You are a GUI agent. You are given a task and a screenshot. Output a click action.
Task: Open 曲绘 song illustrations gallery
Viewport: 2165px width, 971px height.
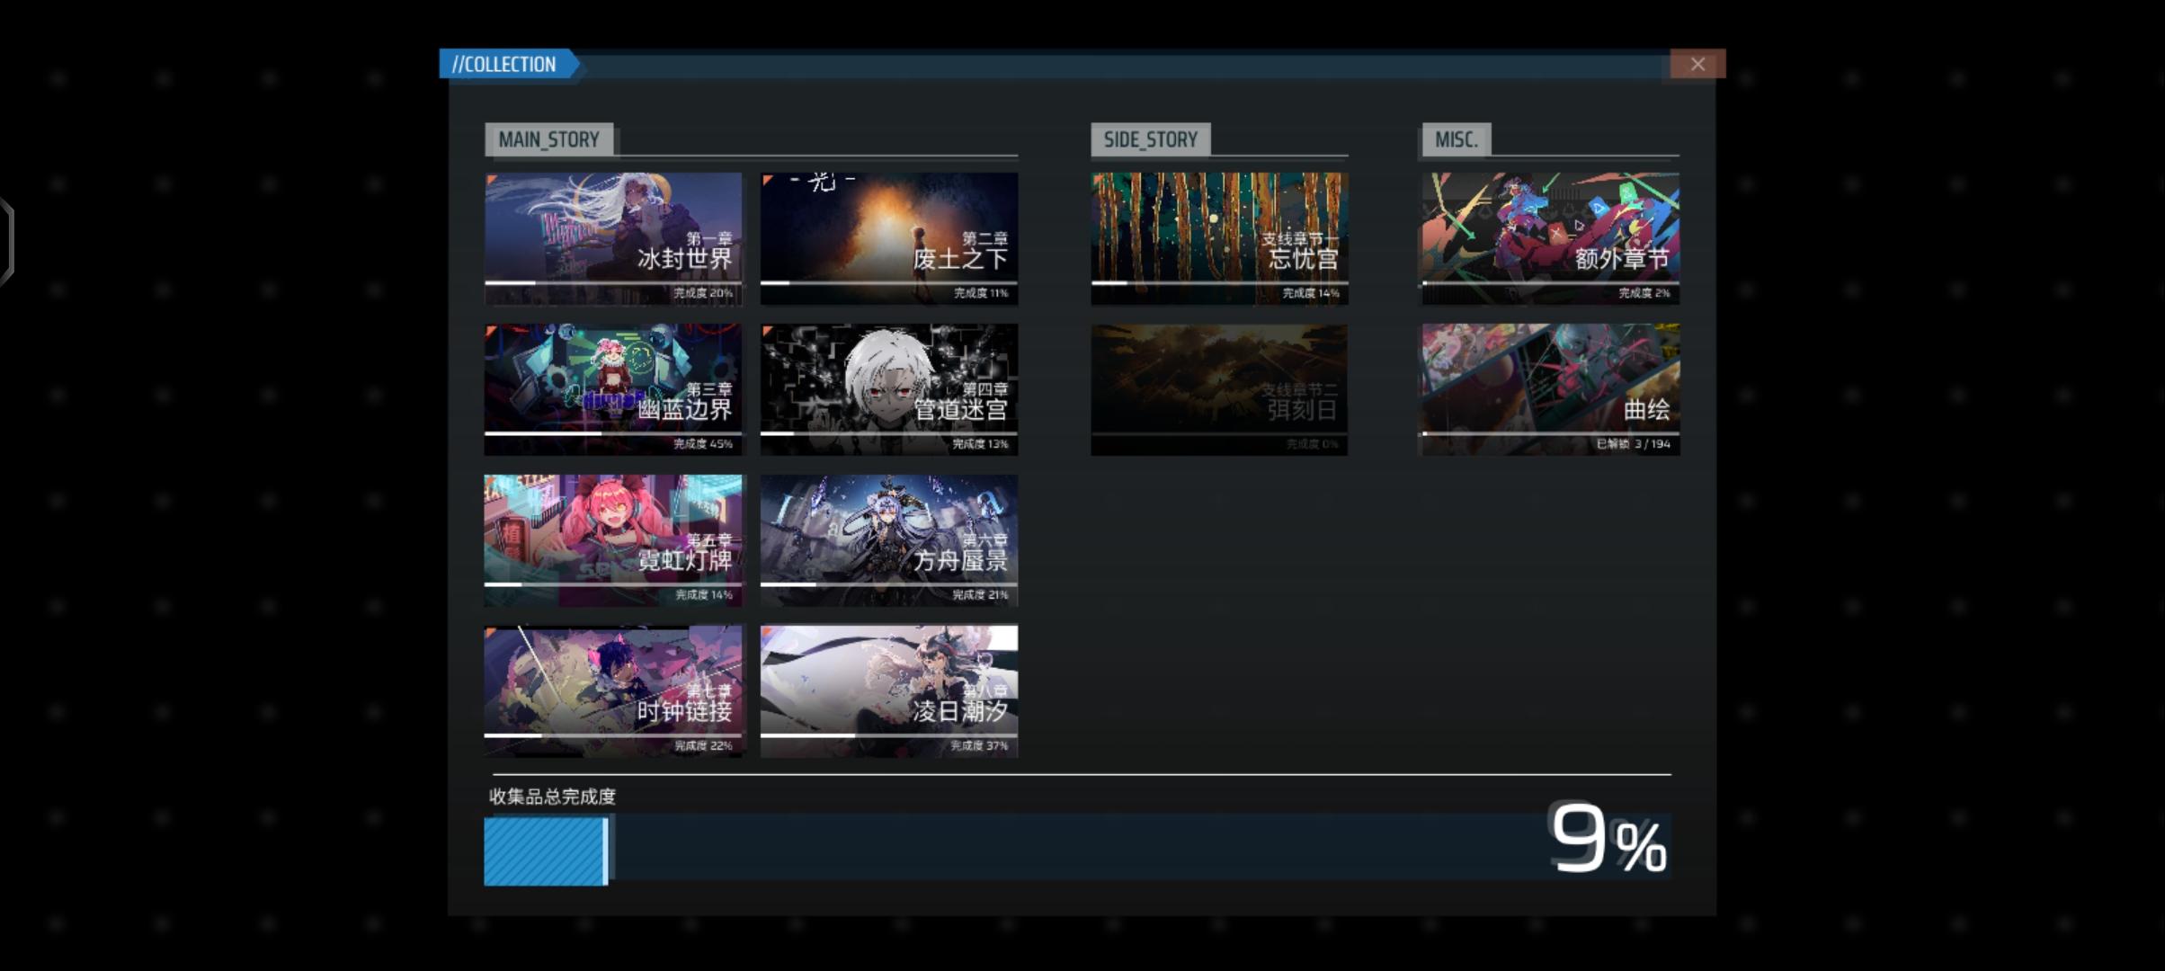click(x=1549, y=388)
